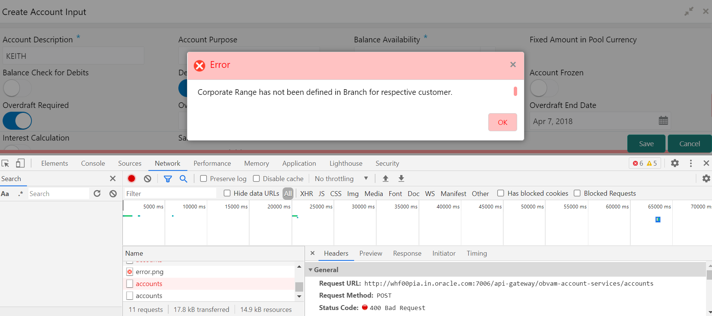Viewport: 712px width, 316px height.
Task: Click the Import HAR file upload icon
Action: pos(386,178)
